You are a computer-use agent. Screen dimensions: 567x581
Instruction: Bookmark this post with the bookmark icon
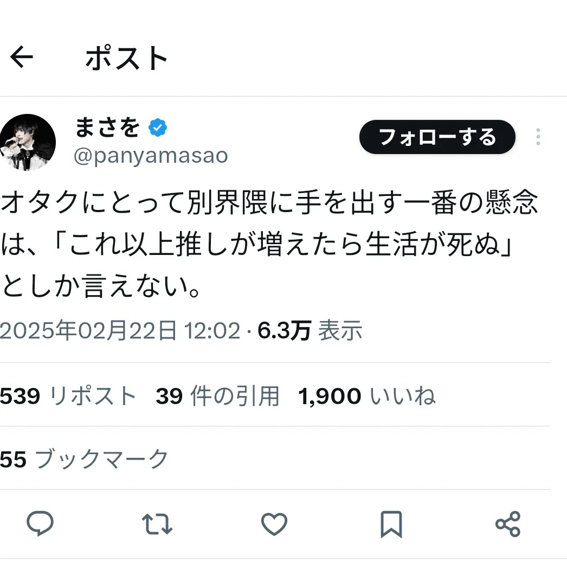point(391,524)
